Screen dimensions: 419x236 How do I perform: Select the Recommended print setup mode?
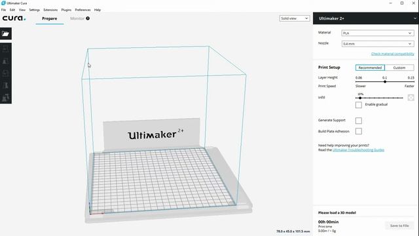(370, 68)
